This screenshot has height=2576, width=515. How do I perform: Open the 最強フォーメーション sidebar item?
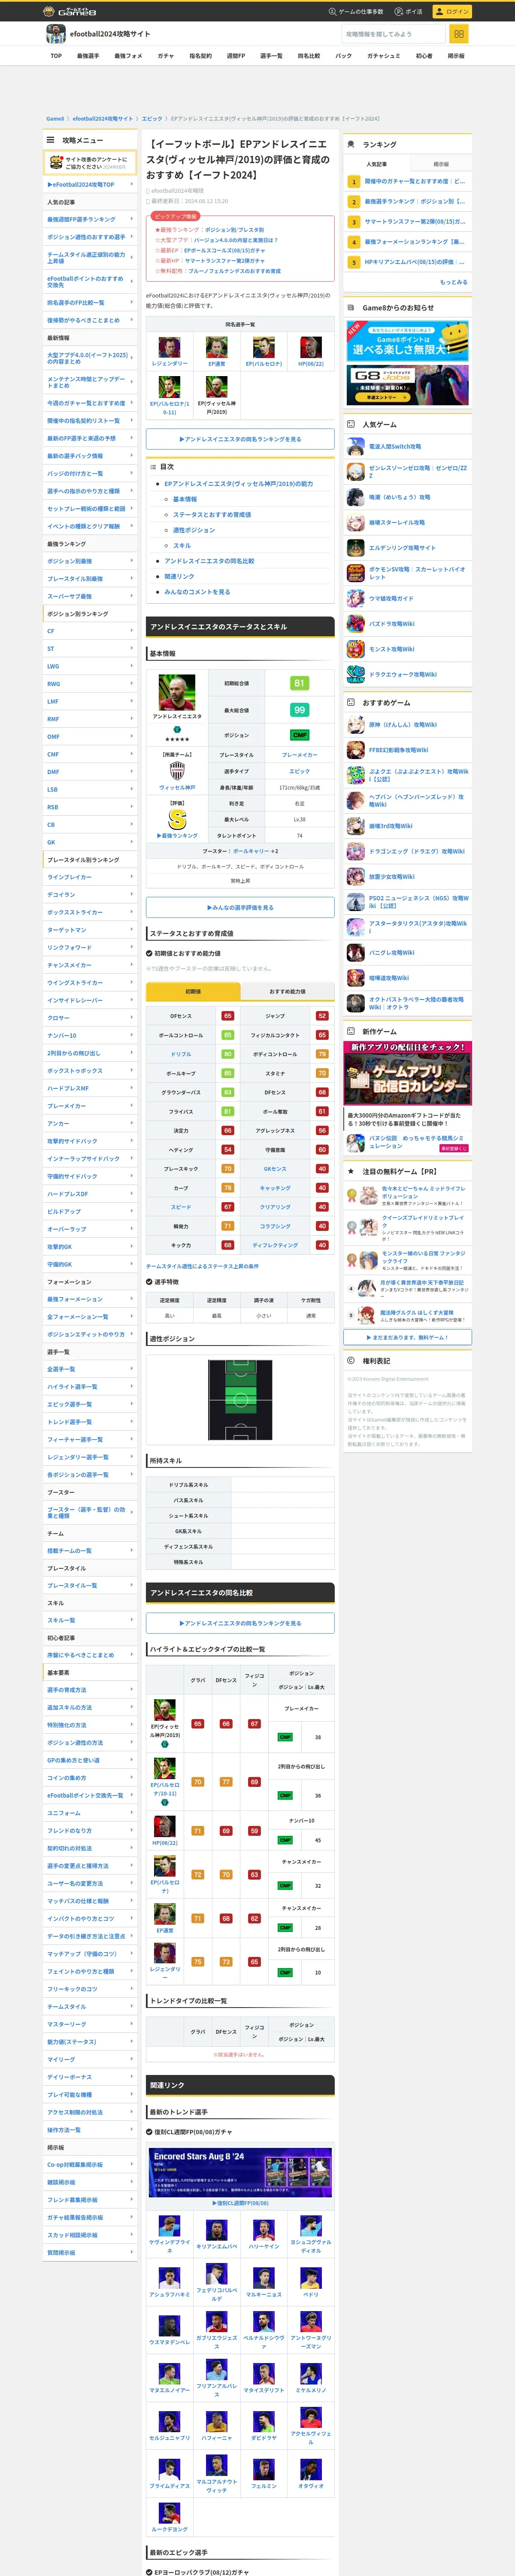[90, 1299]
